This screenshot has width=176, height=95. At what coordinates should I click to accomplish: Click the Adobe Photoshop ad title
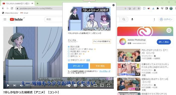click(137, 40)
